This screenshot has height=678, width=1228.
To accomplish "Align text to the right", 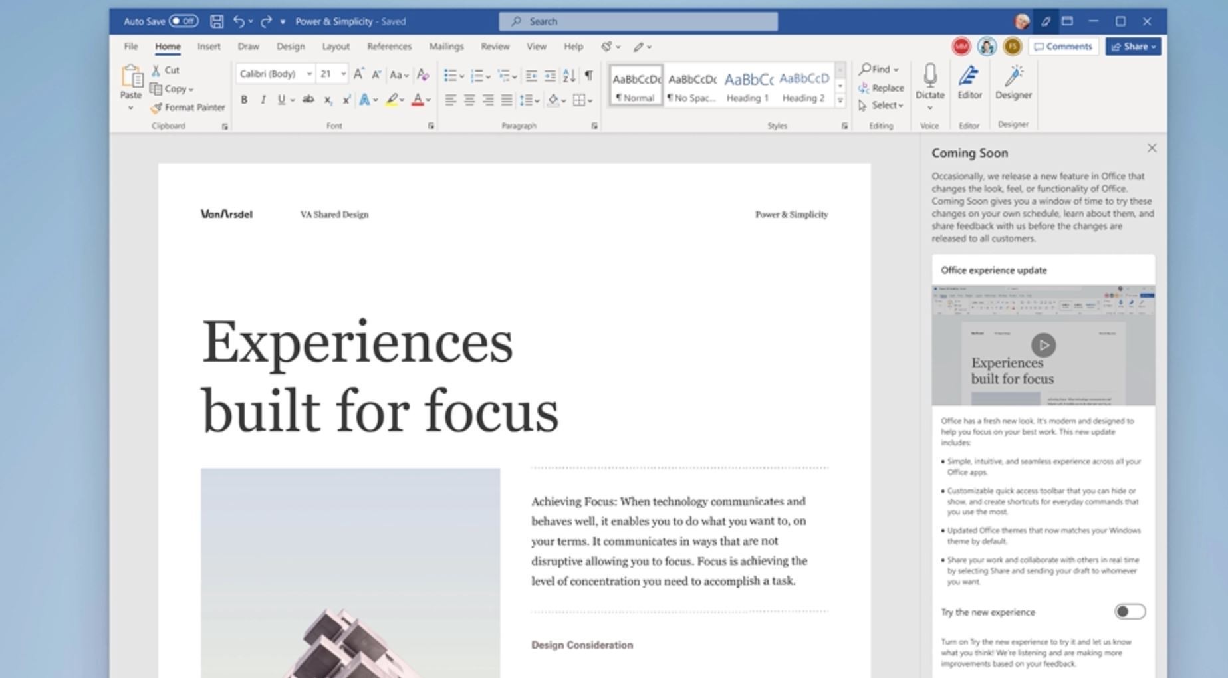I will (488, 100).
